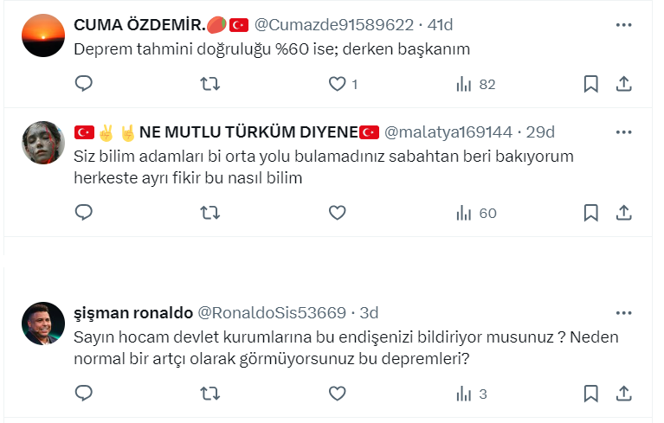
Task: Open more menu on malatya169144 tweet
Action: click(623, 132)
